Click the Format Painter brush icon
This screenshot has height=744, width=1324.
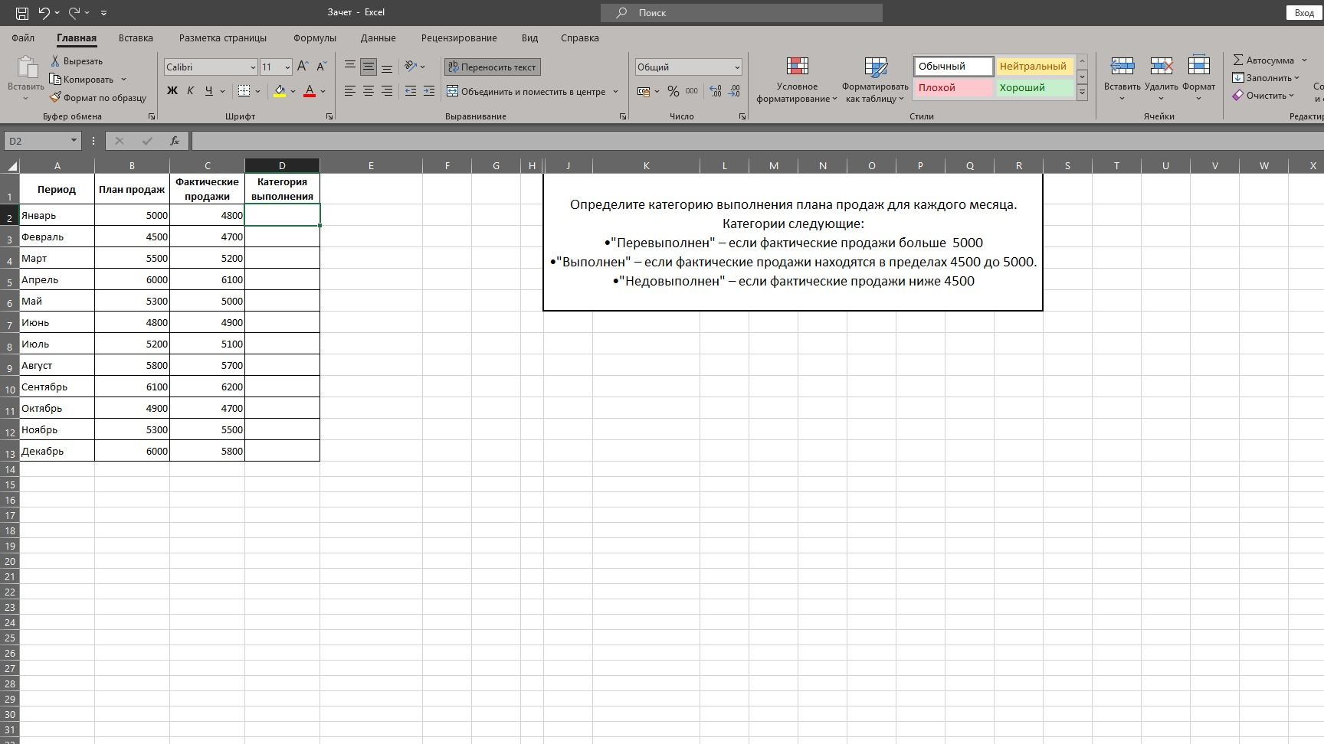coord(55,98)
